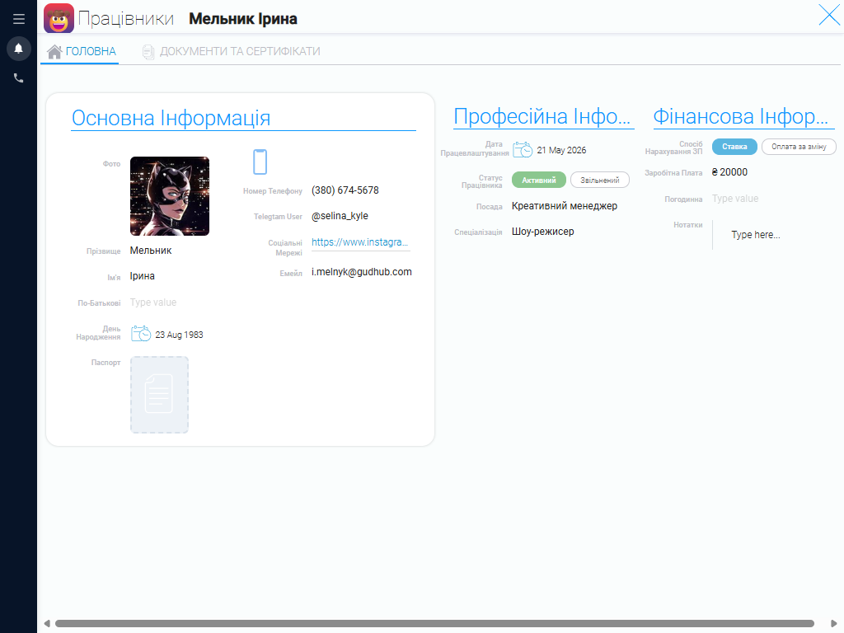Click Фінансова Інфор section heading
Image resolution: width=844 pixels, height=633 pixels.
pos(741,116)
